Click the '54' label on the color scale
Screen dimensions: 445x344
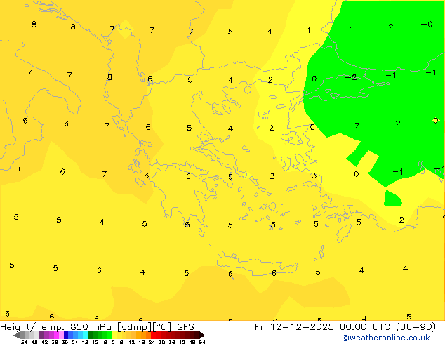pyautogui.click(x=202, y=342)
